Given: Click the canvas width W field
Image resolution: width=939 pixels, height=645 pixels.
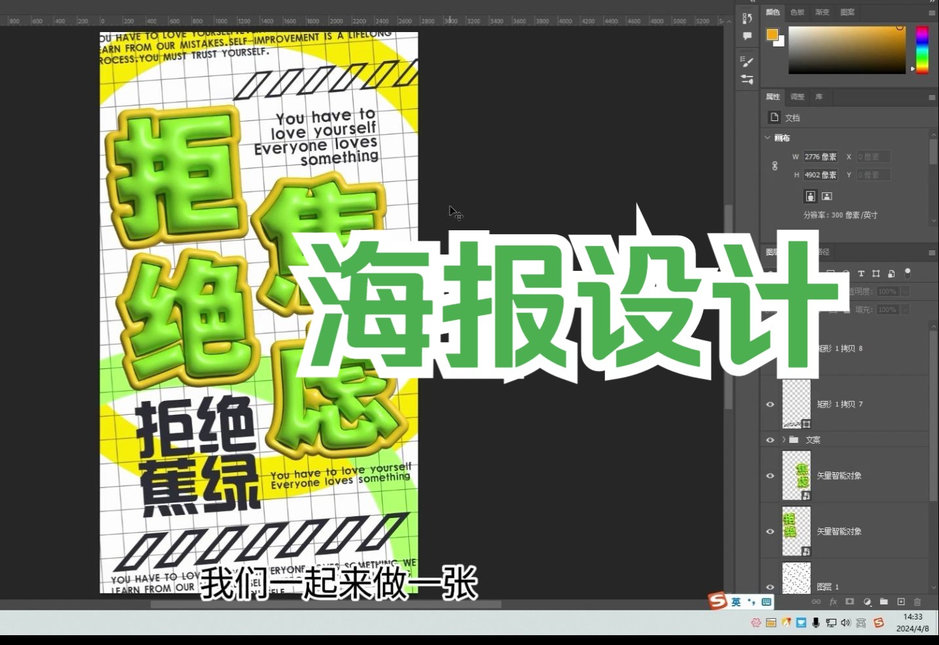Looking at the screenshot, I should (x=820, y=157).
